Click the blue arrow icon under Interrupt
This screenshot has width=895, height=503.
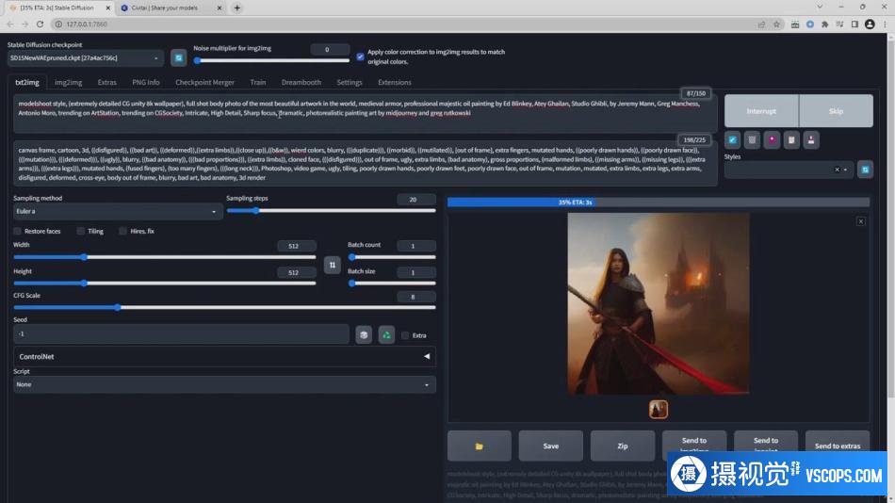click(732, 140)
